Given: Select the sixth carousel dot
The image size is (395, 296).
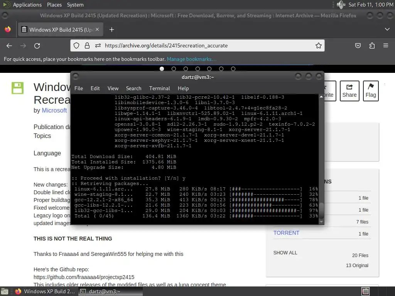Looking at the screenshot, I should tap(221, 69).
